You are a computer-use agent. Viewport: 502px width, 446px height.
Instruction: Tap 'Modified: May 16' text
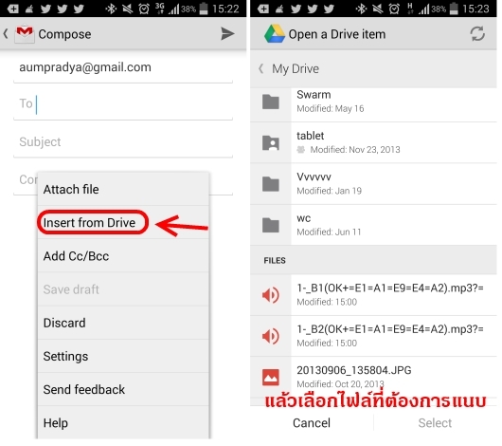coord(330,108)
